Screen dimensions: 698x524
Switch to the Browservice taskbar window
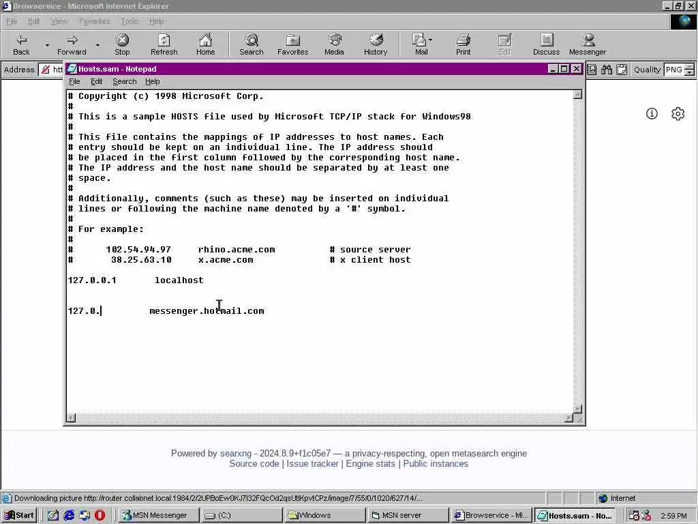491,515
